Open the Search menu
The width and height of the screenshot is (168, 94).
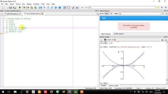(x=12, y=4)
